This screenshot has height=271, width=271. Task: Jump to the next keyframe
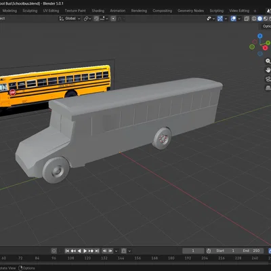[91, 251]
